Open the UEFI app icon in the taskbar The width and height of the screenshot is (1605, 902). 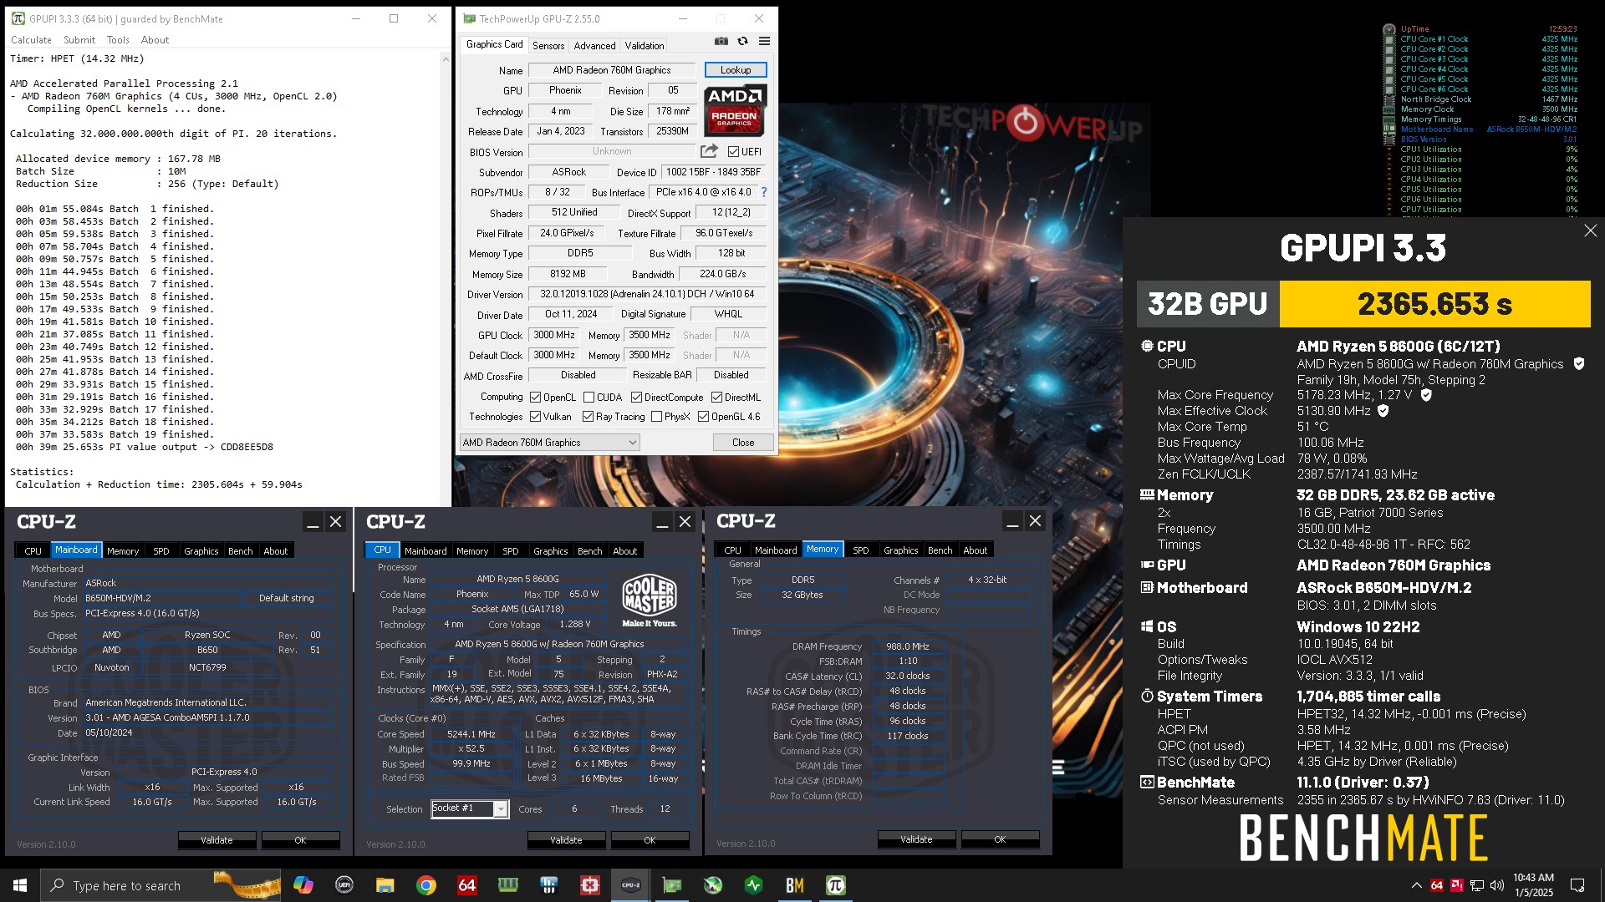point(344,885)
